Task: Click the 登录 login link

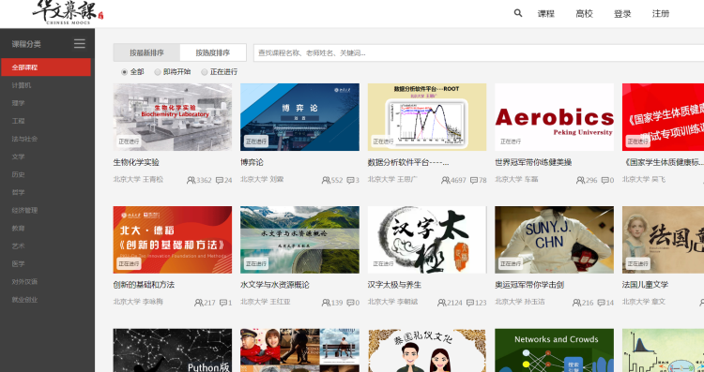Action: point(622,14)
